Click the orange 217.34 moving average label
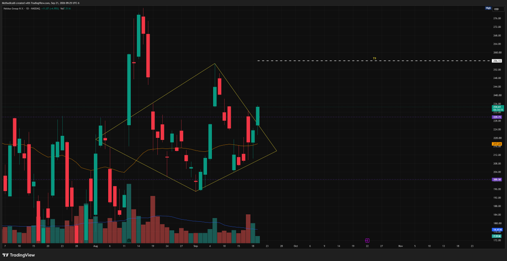The image size is (507, 261). pyautogui.click(x=497, y=144)
